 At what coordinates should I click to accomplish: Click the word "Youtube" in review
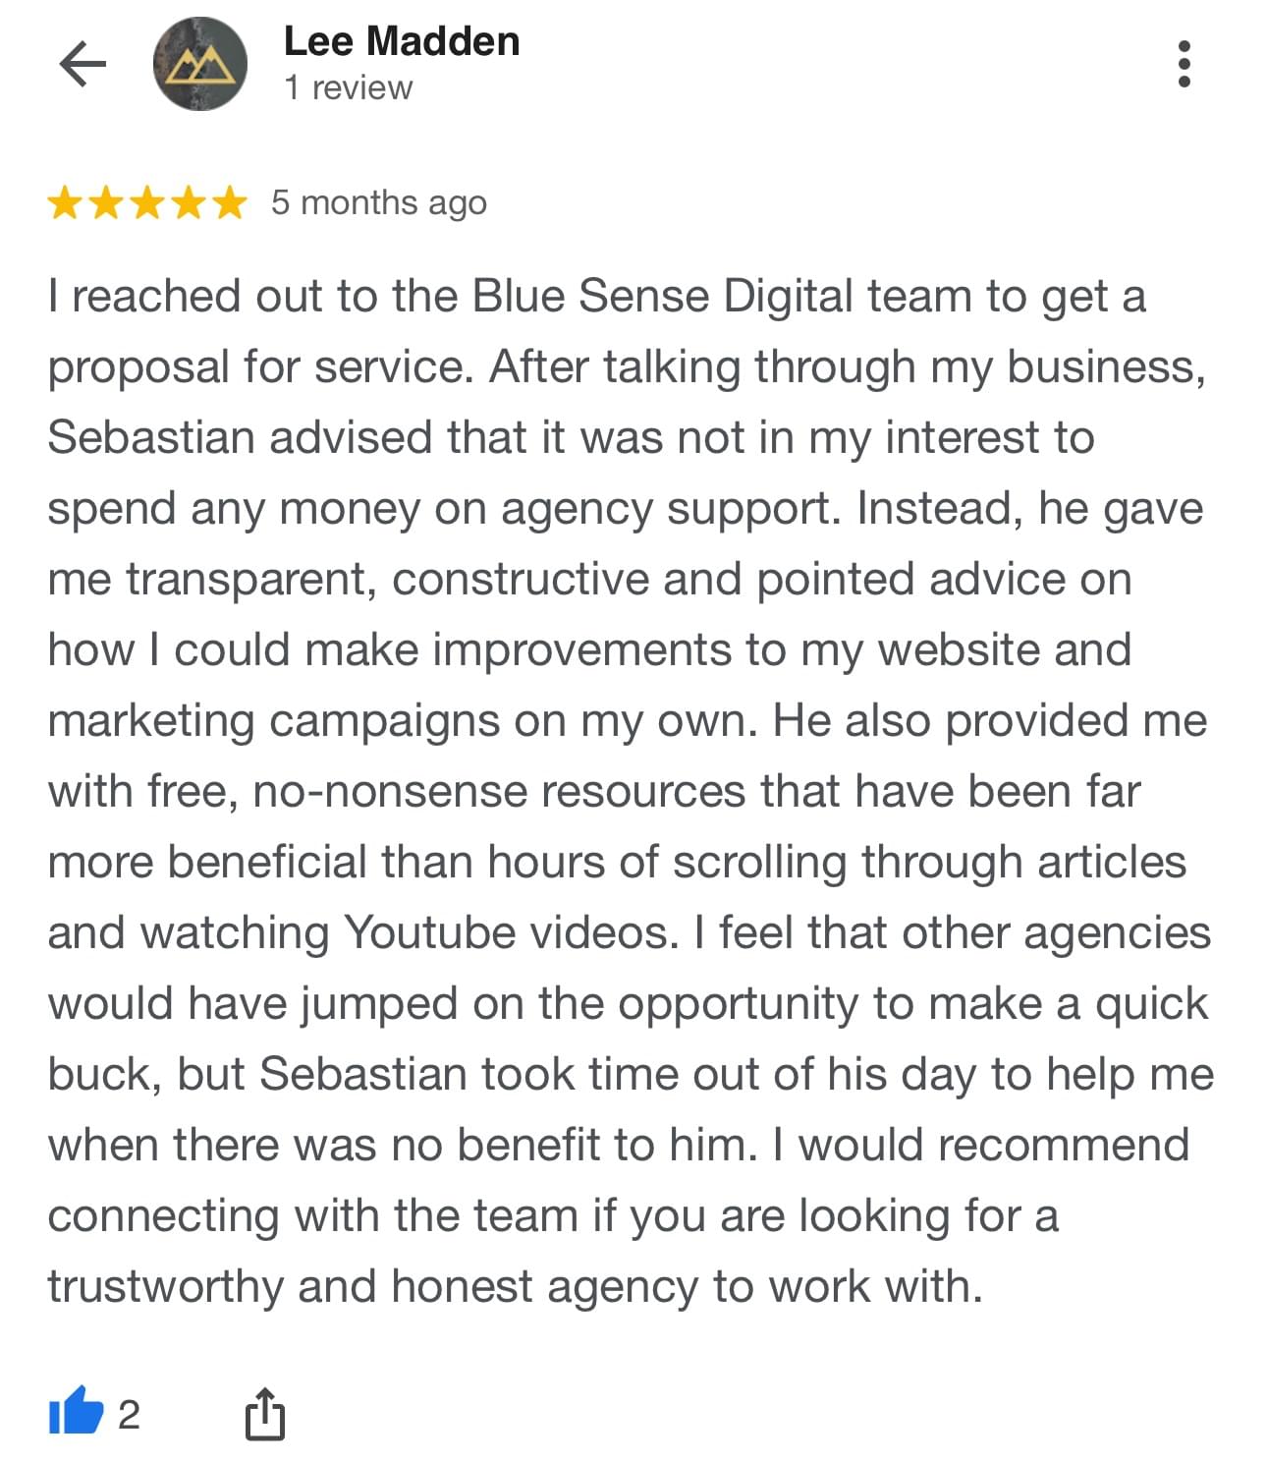[x=429, y=932]
